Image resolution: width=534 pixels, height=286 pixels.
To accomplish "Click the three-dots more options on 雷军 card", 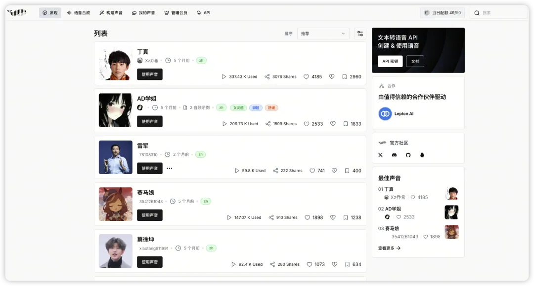I will click(169, 168).
